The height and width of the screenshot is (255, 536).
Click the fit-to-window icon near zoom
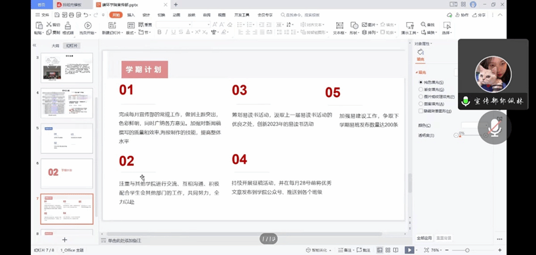point(427,250)
